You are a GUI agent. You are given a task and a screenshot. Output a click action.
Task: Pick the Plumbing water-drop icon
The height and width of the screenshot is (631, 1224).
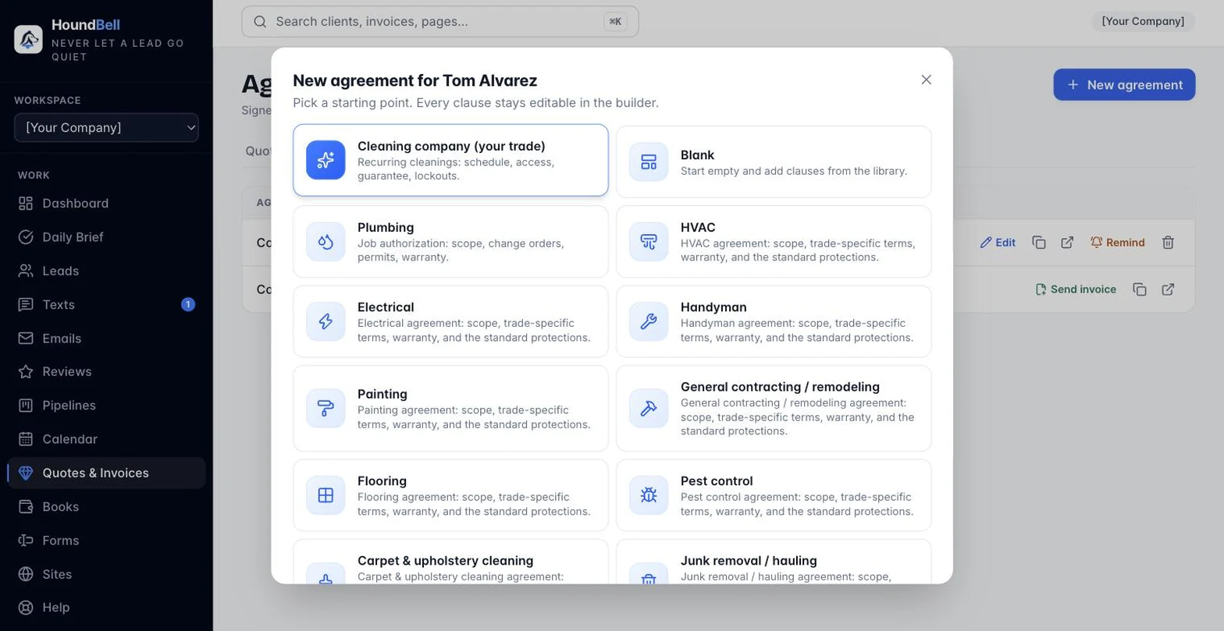click(x=326, y=242)
